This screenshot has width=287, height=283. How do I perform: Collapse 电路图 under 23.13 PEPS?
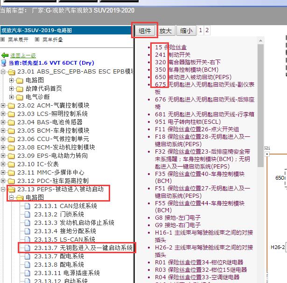coord(11,197)
